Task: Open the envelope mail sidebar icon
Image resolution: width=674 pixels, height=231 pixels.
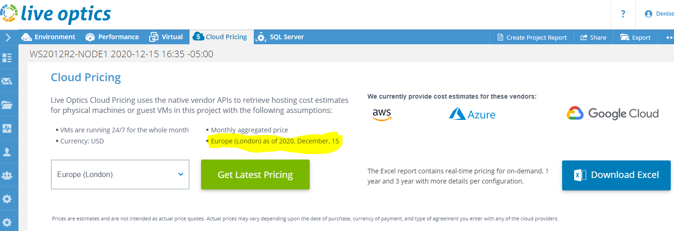Action: [x=7, y=82]
